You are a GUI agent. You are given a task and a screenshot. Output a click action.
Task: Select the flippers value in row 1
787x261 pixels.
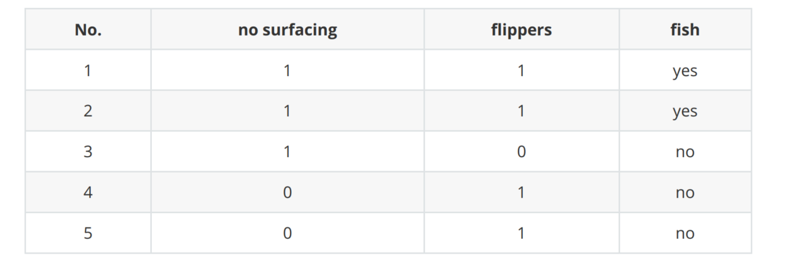click(521, 71)
